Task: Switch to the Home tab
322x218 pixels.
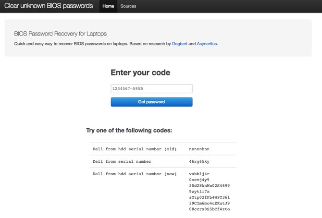Action: pyautogui.click(x=108, y=6)
